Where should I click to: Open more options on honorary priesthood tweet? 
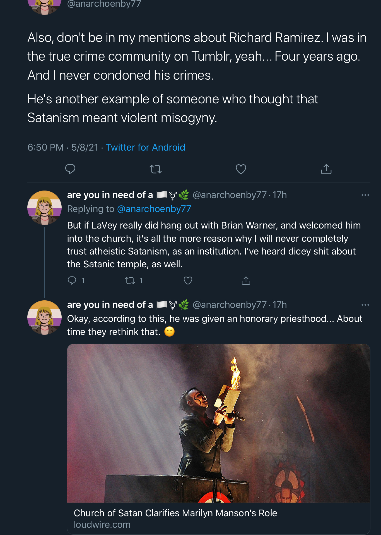[365, 305]
